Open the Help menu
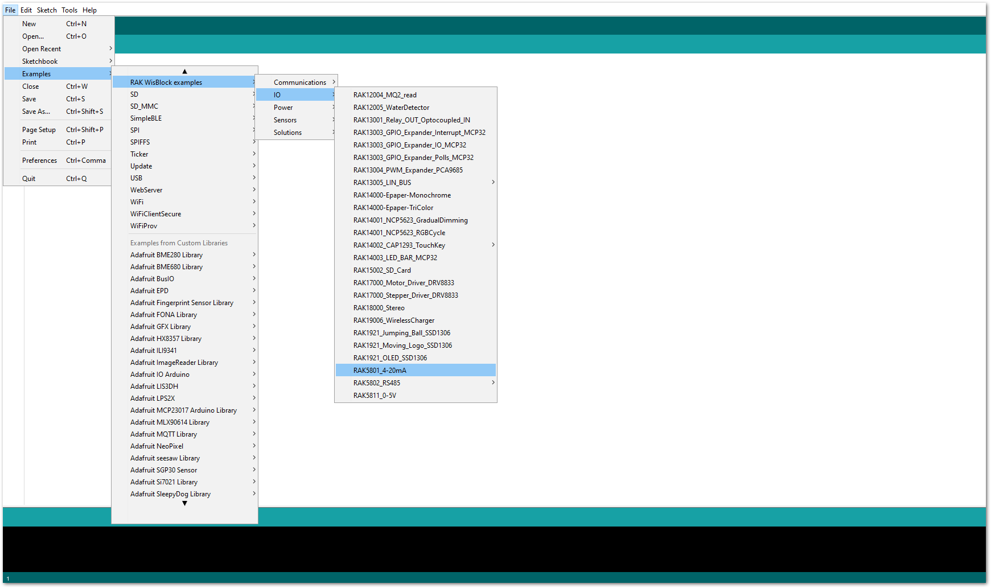This screenshot has width=991, height=588. click(89, 10)
